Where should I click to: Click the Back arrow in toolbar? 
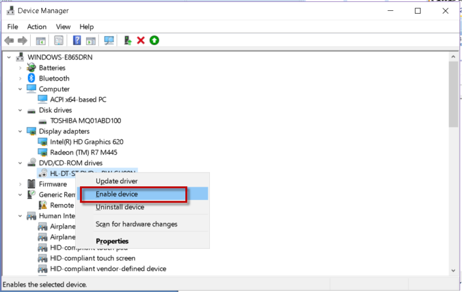[x=9, y=40]
